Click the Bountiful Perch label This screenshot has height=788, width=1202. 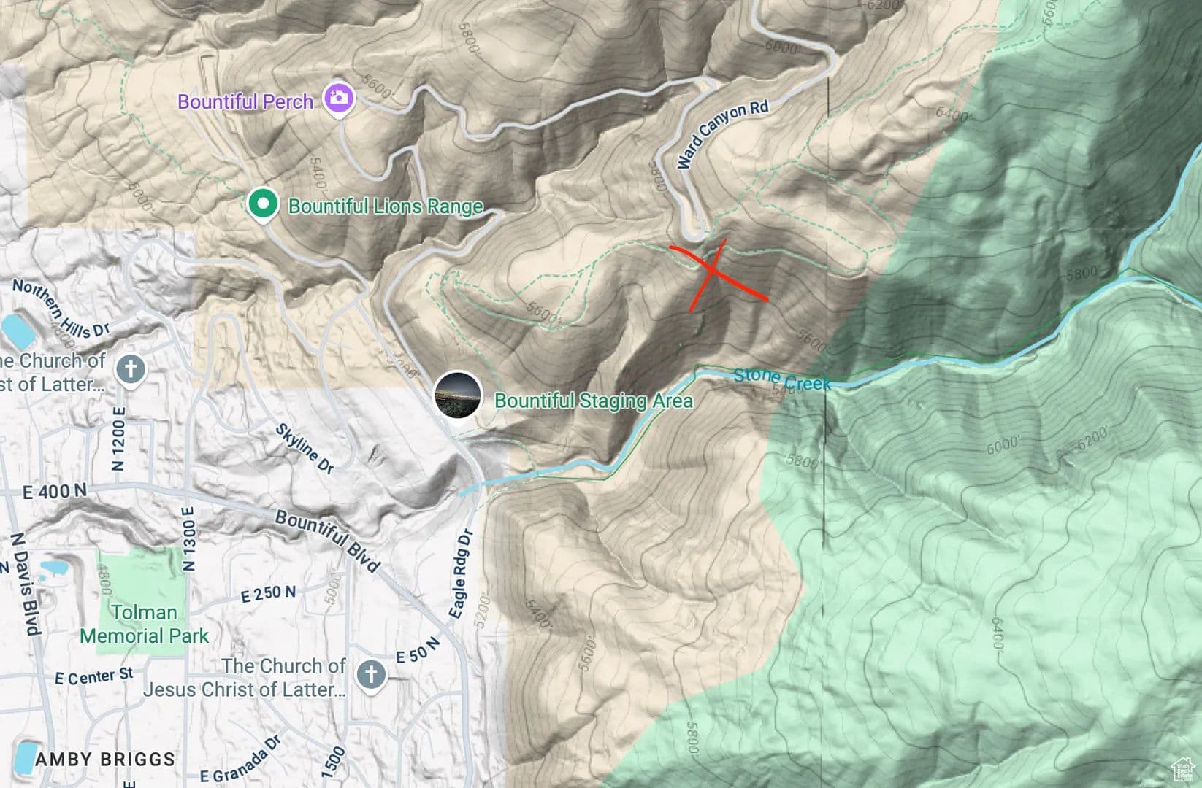click(x=245, y=101)
